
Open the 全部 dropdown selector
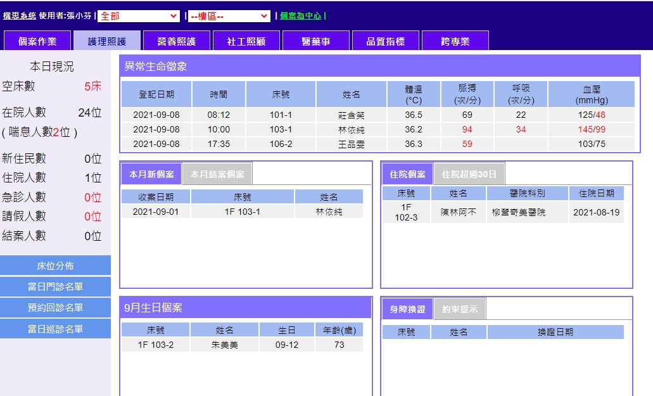coord(138,16)
